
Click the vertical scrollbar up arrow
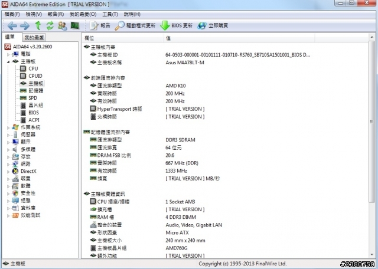372,37
